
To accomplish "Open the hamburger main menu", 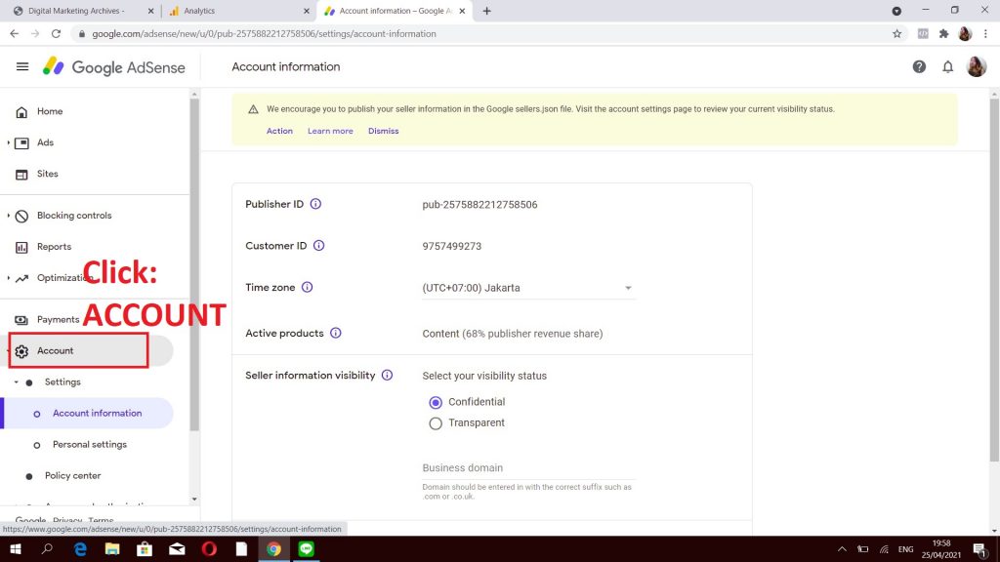I will pyautogui.click(x=22, y=67).
